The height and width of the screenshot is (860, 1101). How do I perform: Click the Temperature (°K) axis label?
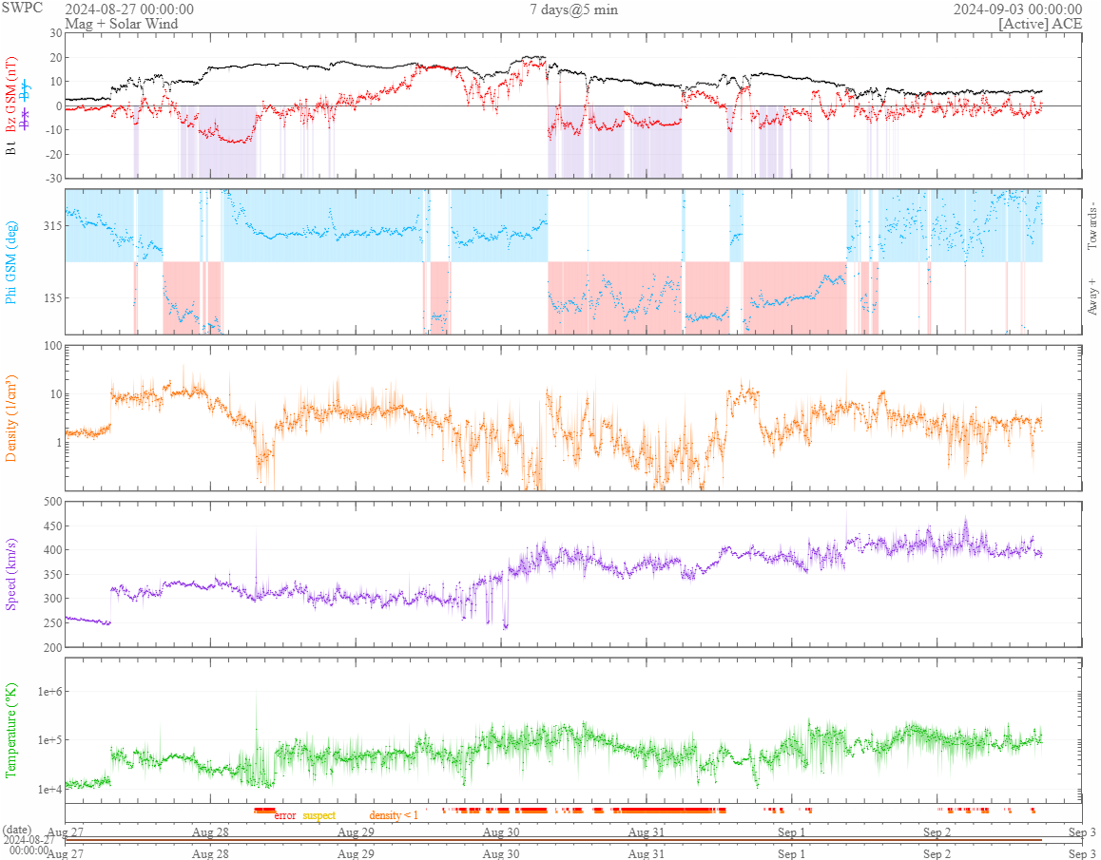[x=10, y=731]
